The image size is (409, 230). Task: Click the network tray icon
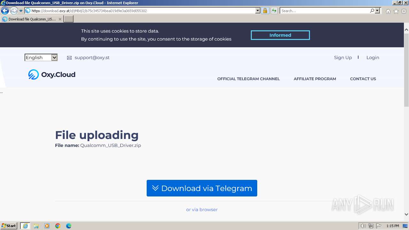(371, 226)
